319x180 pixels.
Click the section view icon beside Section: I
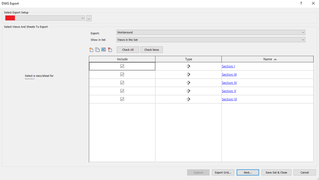click(188, 66)
